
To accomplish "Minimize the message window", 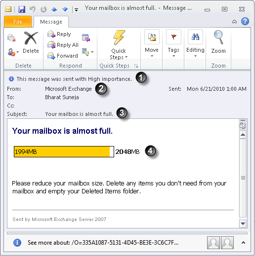I will click(x=207, y=10).
